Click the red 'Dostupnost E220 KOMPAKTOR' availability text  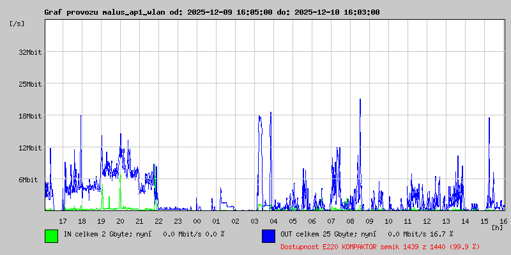tap(330, 247)
